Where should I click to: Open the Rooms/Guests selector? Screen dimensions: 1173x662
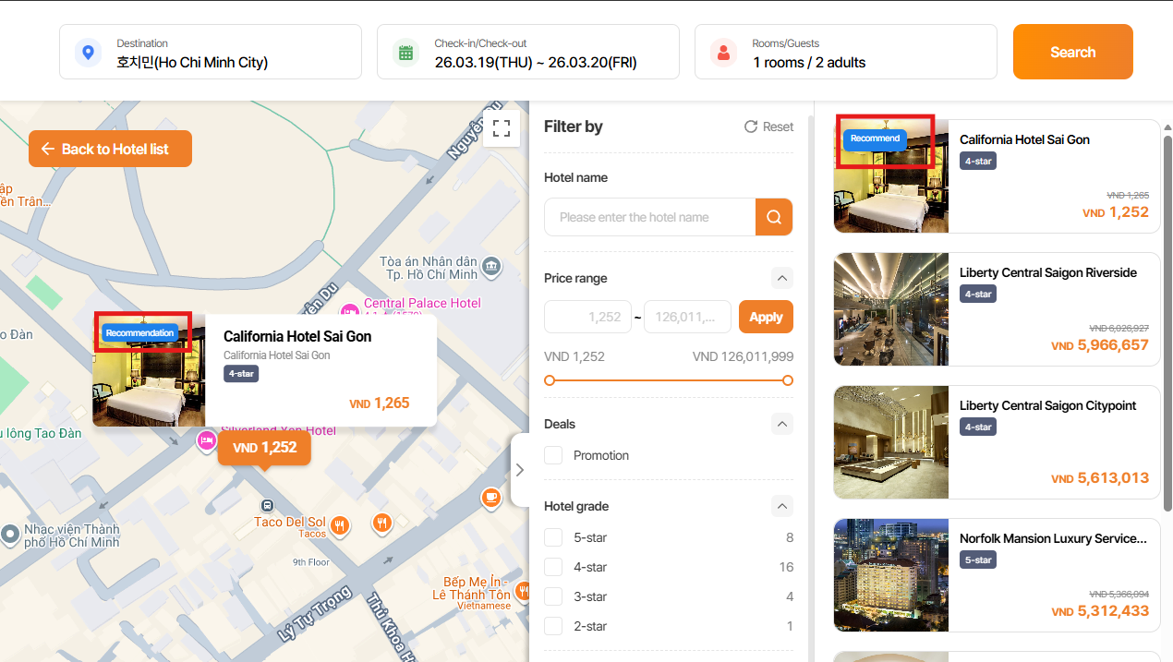coord(846,52)
